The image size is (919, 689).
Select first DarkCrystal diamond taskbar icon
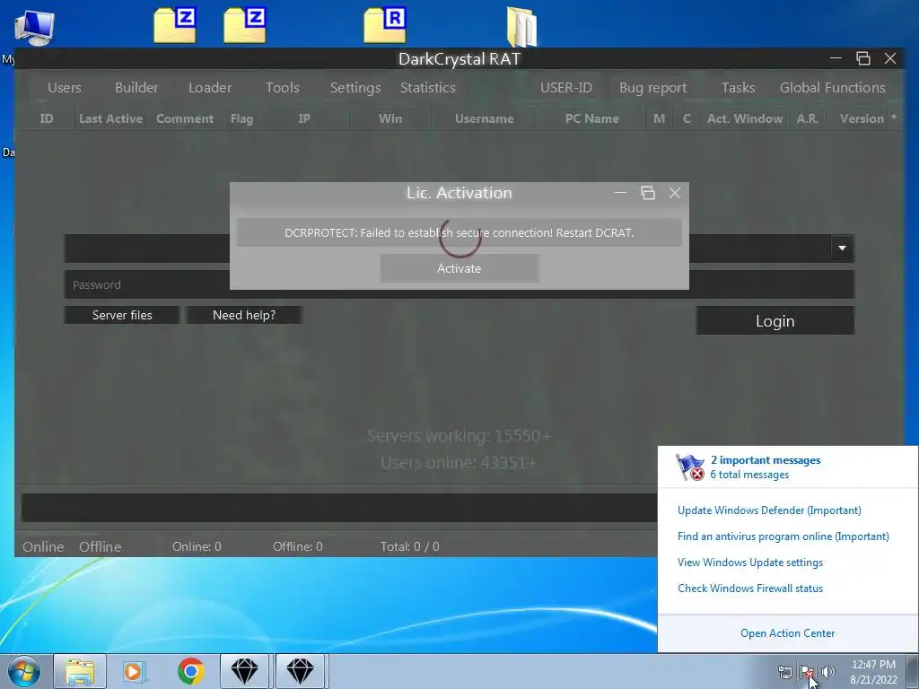tap(244, 671)
